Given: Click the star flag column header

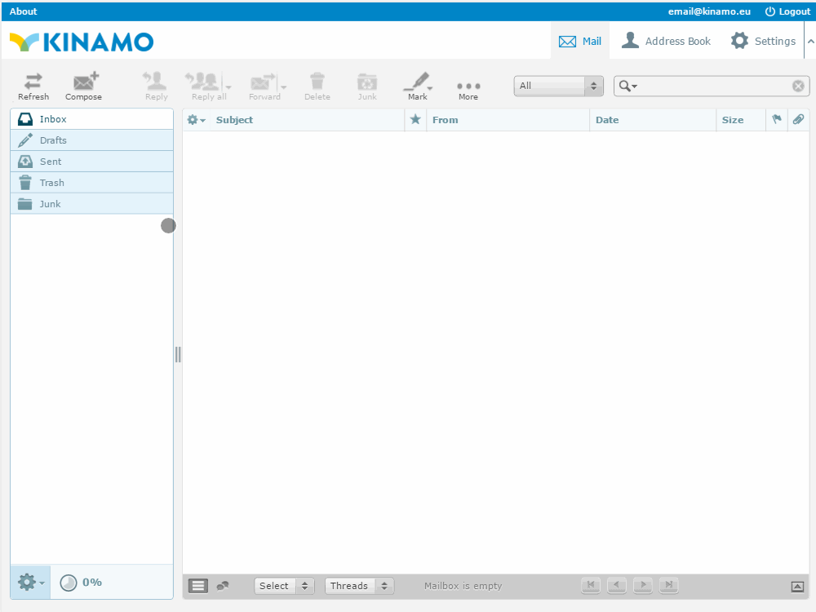Looking at the screenshot, I should click(415, 120).
